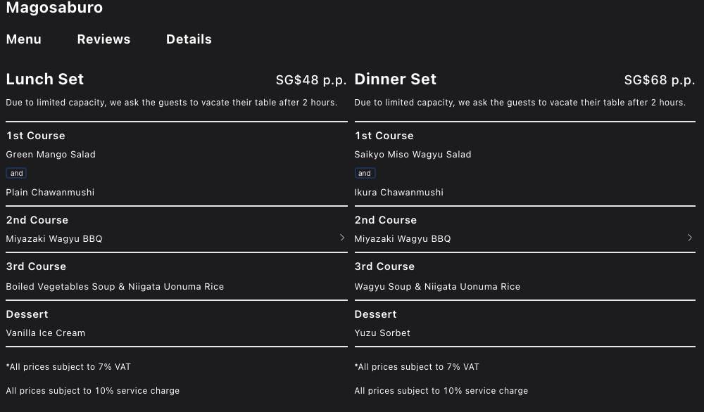Click Boiled Vegetables Soup & Rice item
704x412 pixels.
pos(115,287)
